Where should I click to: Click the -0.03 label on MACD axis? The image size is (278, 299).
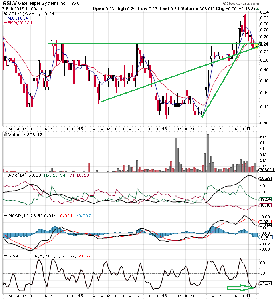point(266,249)
